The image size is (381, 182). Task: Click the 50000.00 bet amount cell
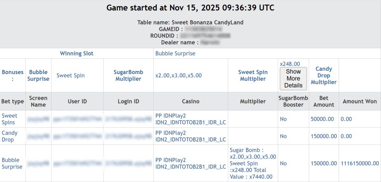point(323,119)
